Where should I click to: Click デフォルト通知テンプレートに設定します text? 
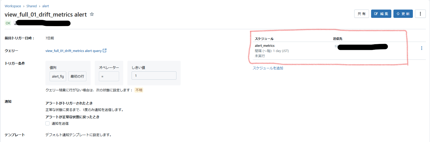pyautogui.click(x=78, y=135)
